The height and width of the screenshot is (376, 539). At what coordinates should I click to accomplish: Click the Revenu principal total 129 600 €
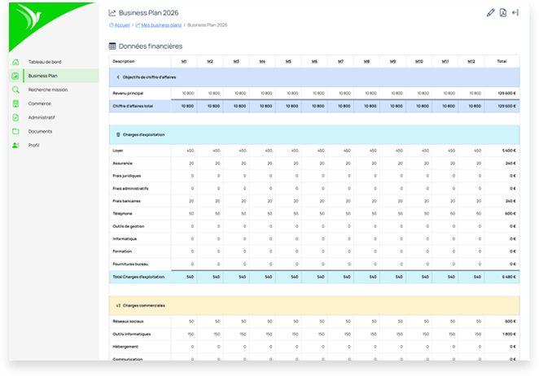click(506, 93)
